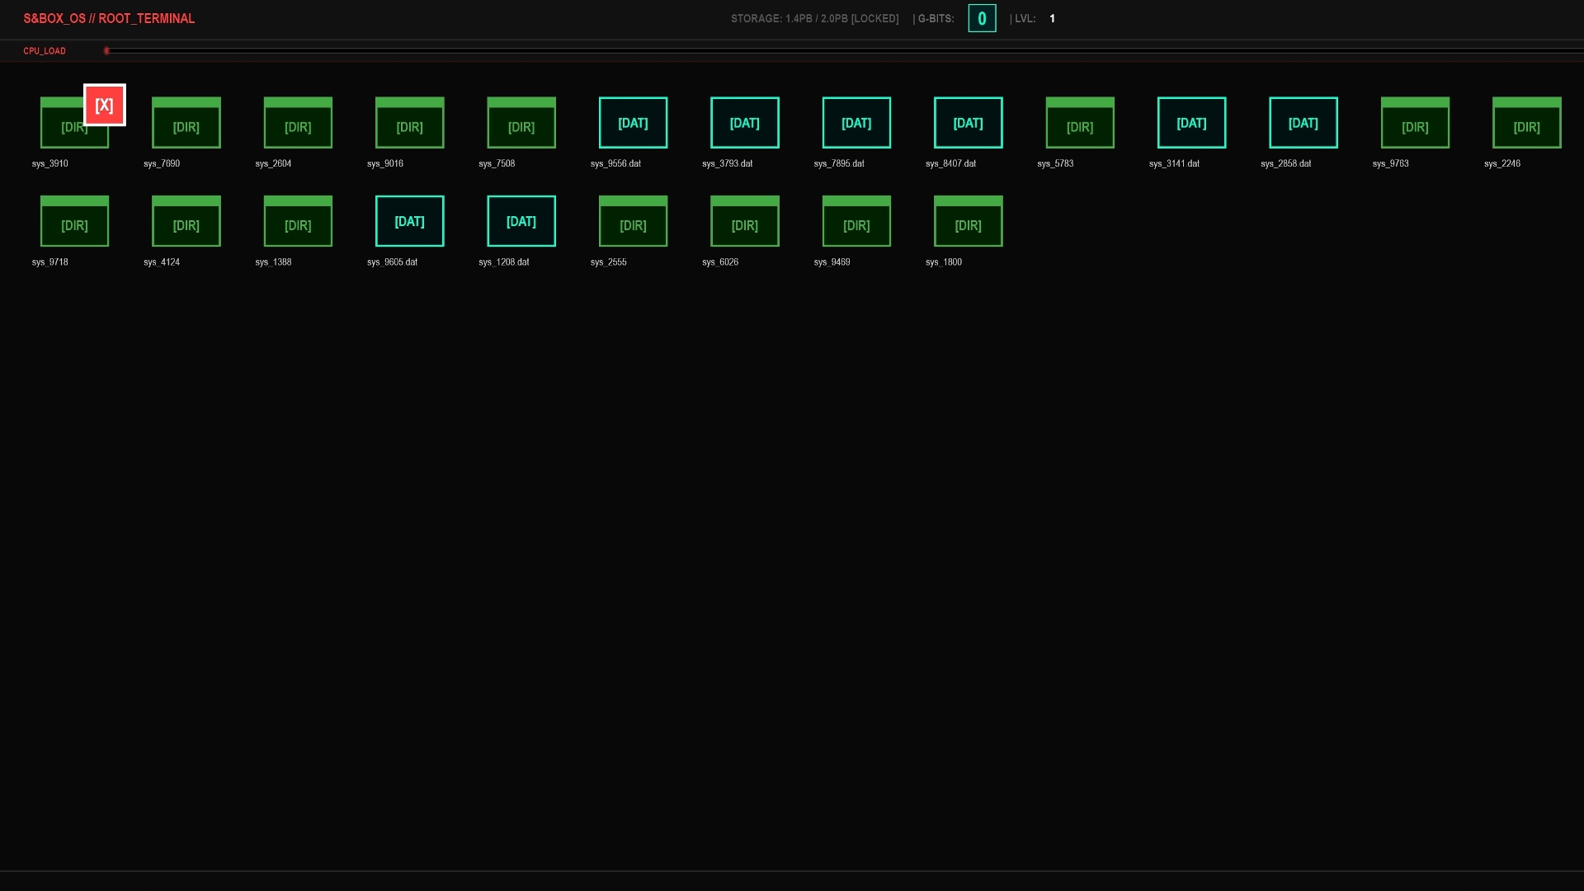The width and height of the screenshot is (1584, 891).
Task: Select the sys_9556.dat data file
Action: pyautogui.click(x=633, y=123)
